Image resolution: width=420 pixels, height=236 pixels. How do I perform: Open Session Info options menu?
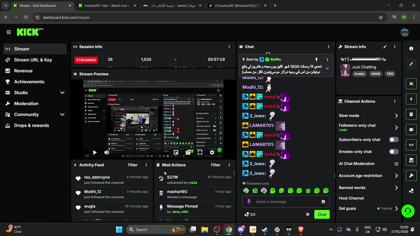point(229,47)
